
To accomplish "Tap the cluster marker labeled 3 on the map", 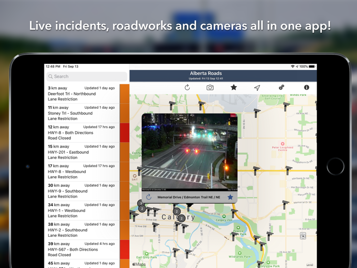I will (x=140, y=203).
